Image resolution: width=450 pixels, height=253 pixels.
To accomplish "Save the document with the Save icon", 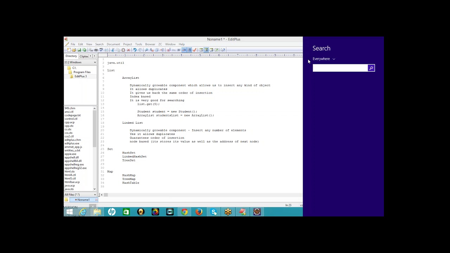I will point(79,50).
